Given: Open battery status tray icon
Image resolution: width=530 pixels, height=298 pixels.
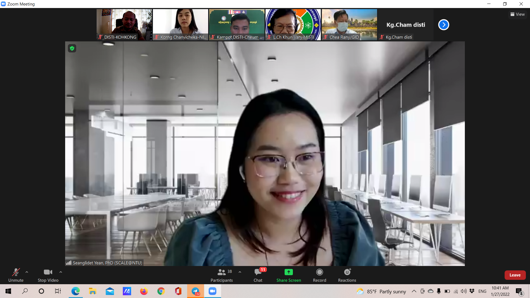Looking at the screenshot, I should [x=447, y=291].
